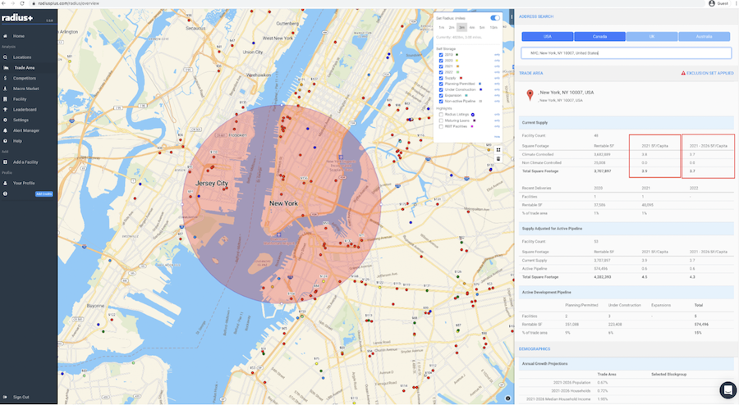Viewport: 739px width, 405px height.
Task: Uncheck the Under Construction checkbox
Action: click(441, 90)
